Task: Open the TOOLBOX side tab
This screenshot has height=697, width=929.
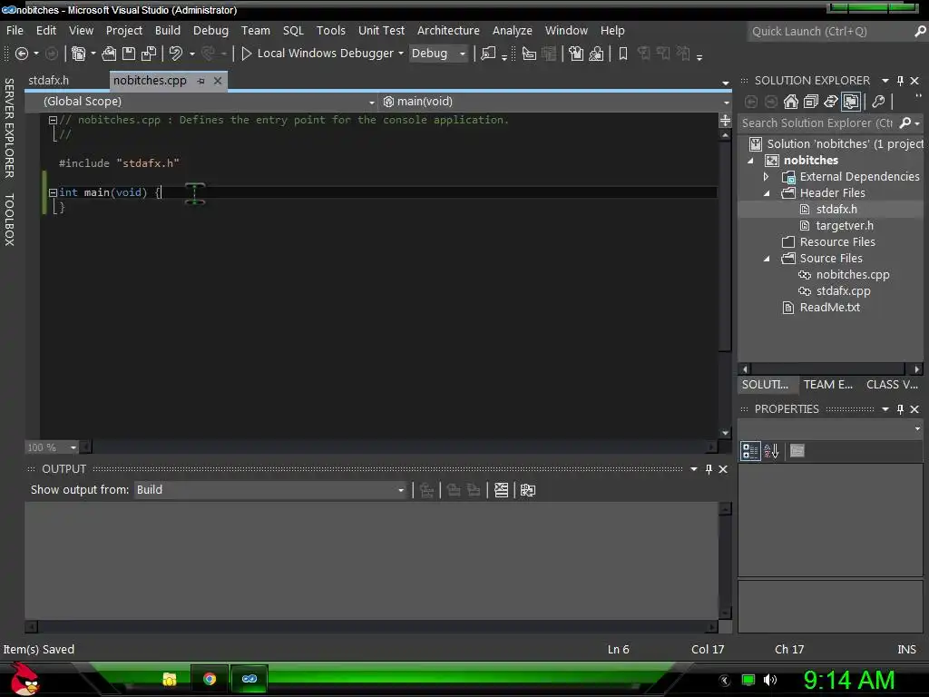Action: (9, 220)
